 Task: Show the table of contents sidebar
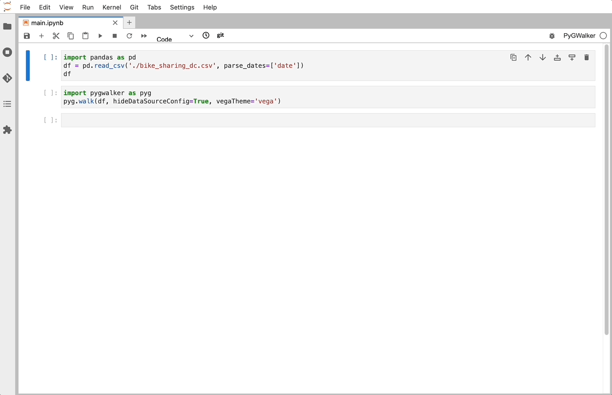[x=7, y=104]
